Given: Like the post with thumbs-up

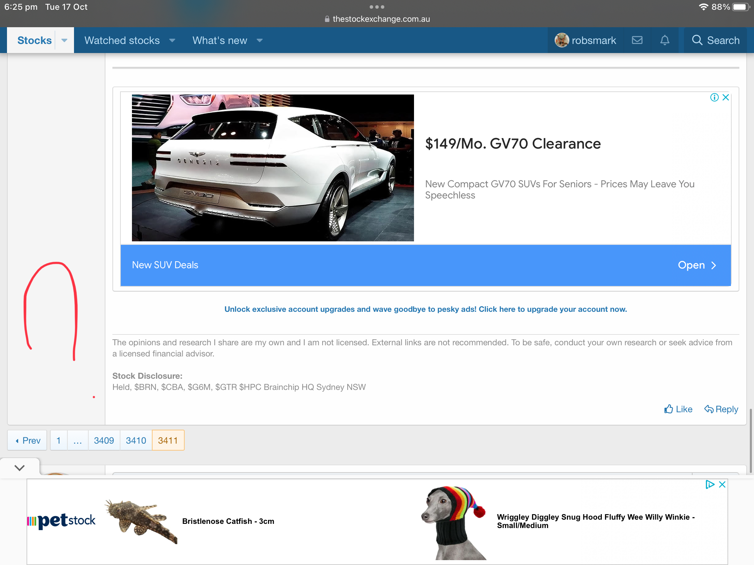Looking at the screenshot, I should [678, 409].
